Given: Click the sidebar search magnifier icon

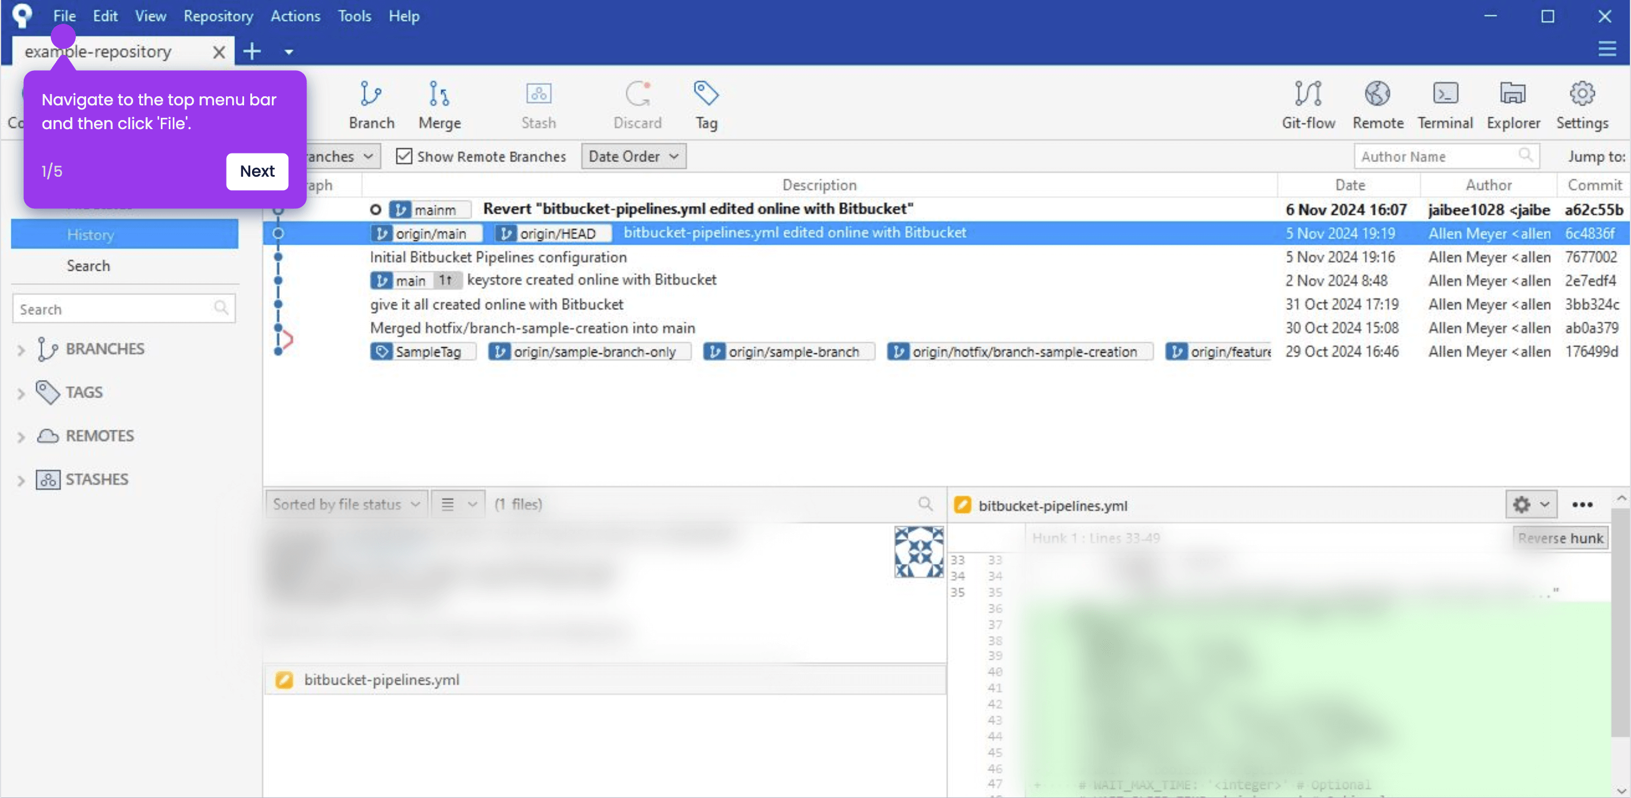Looking at the screenshot, I should click(220, 308).
